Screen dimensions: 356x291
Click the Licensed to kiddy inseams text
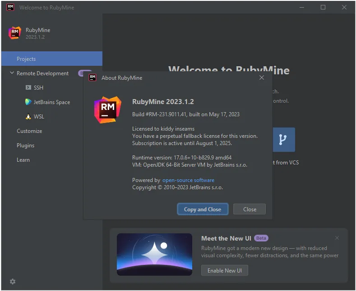point(163,129)
